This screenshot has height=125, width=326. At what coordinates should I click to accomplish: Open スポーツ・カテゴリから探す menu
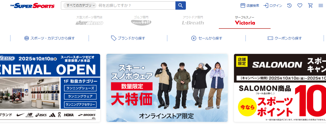49,38
